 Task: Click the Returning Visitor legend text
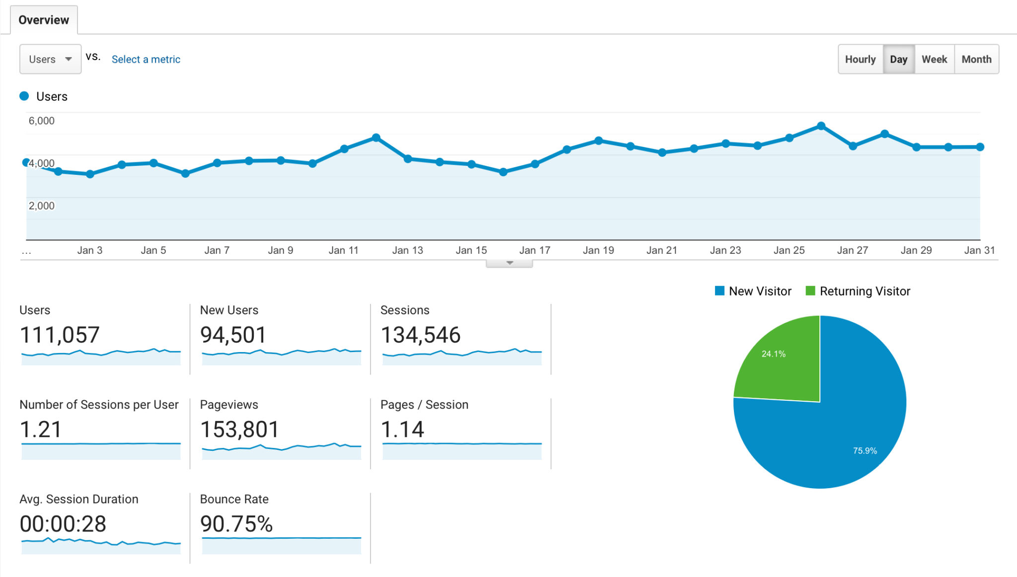[865, 291]
